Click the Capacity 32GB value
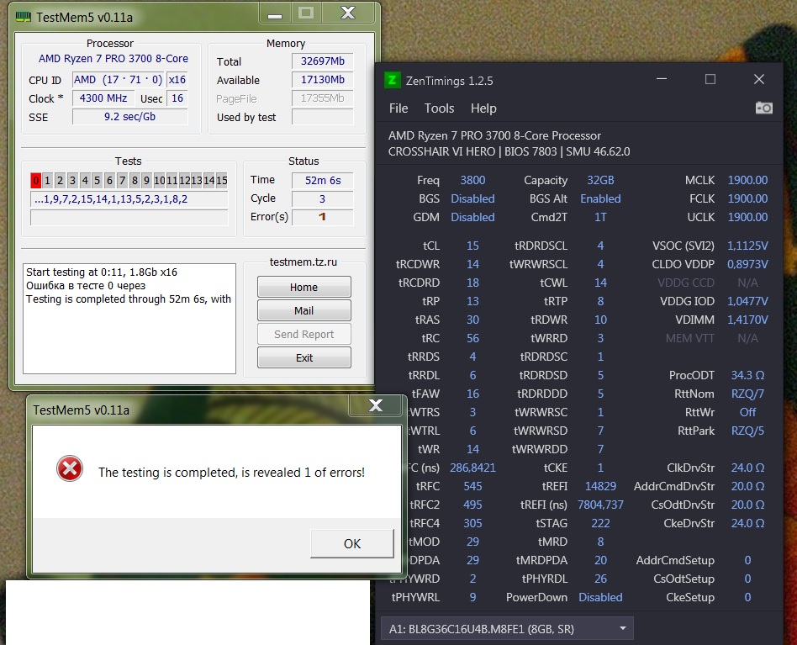 [600, 181]
